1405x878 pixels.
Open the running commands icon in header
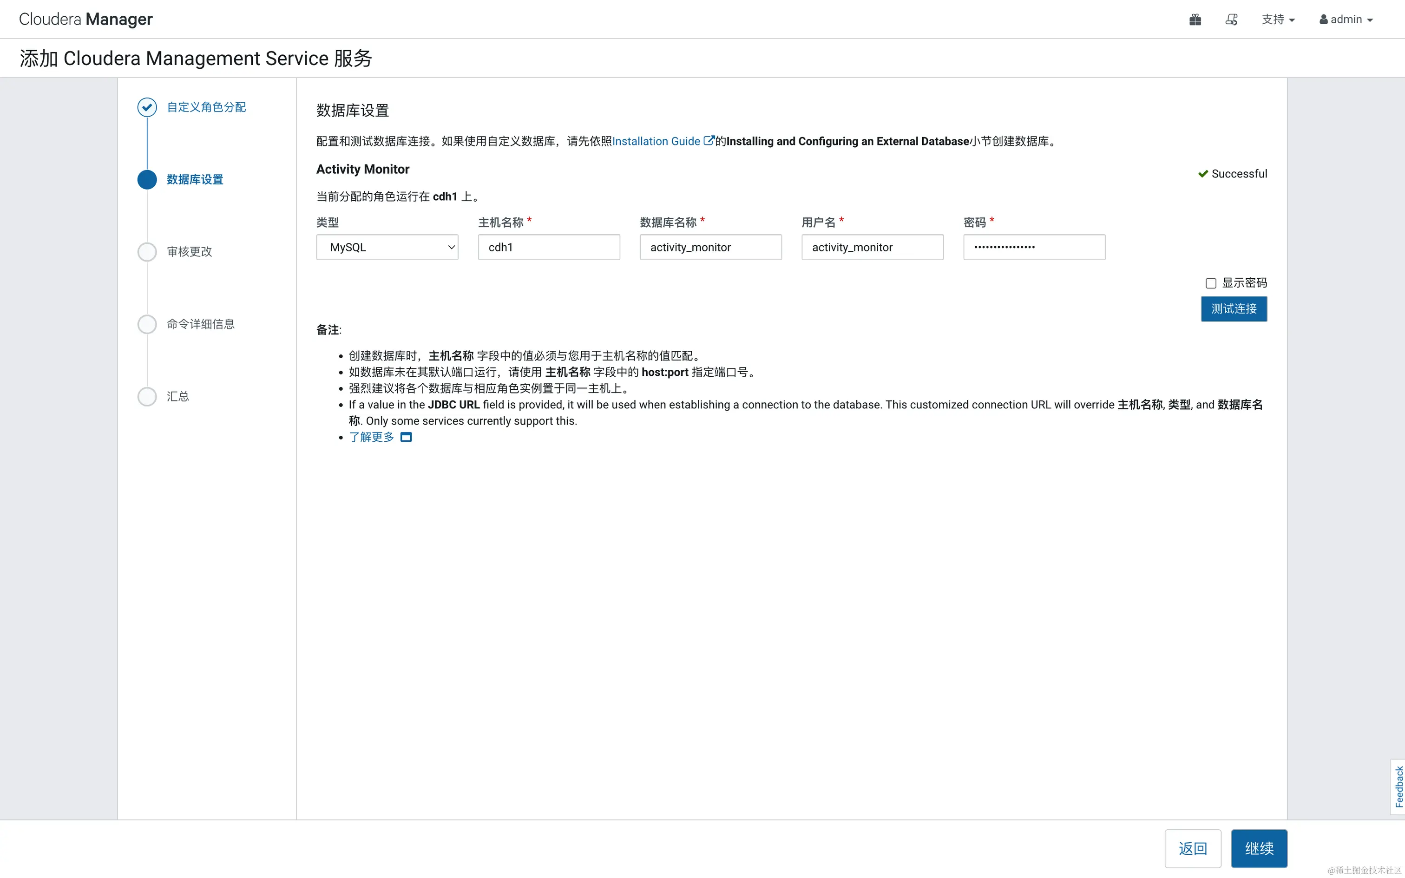[x=1231, y=20]
